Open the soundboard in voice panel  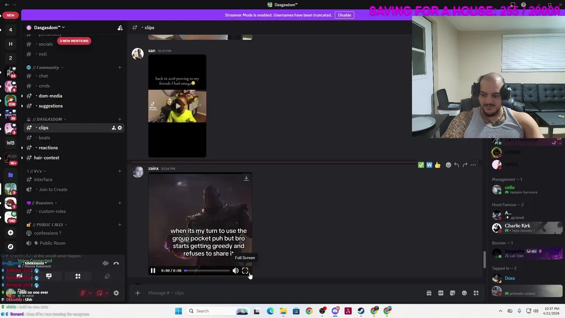107,276
